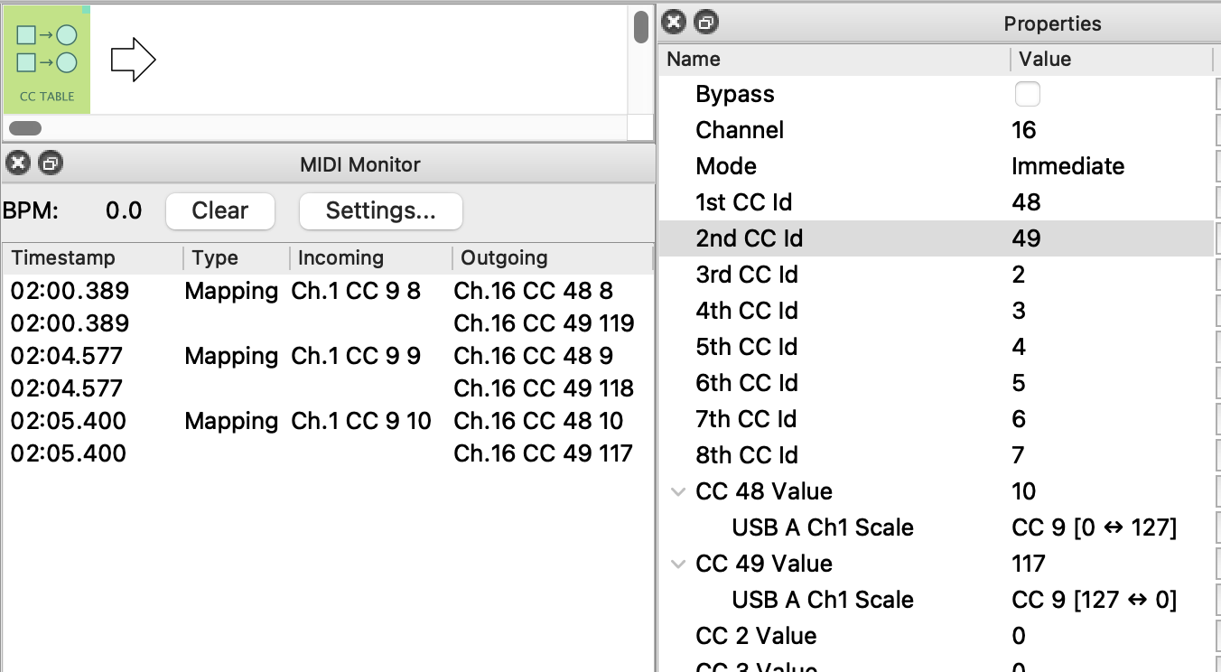Close the Properties panel
The image size is (1221, 672).
(x=674, y=23)
